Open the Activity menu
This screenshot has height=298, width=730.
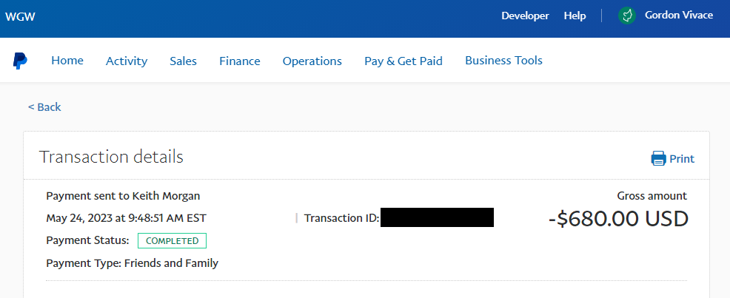coord(127,61)
